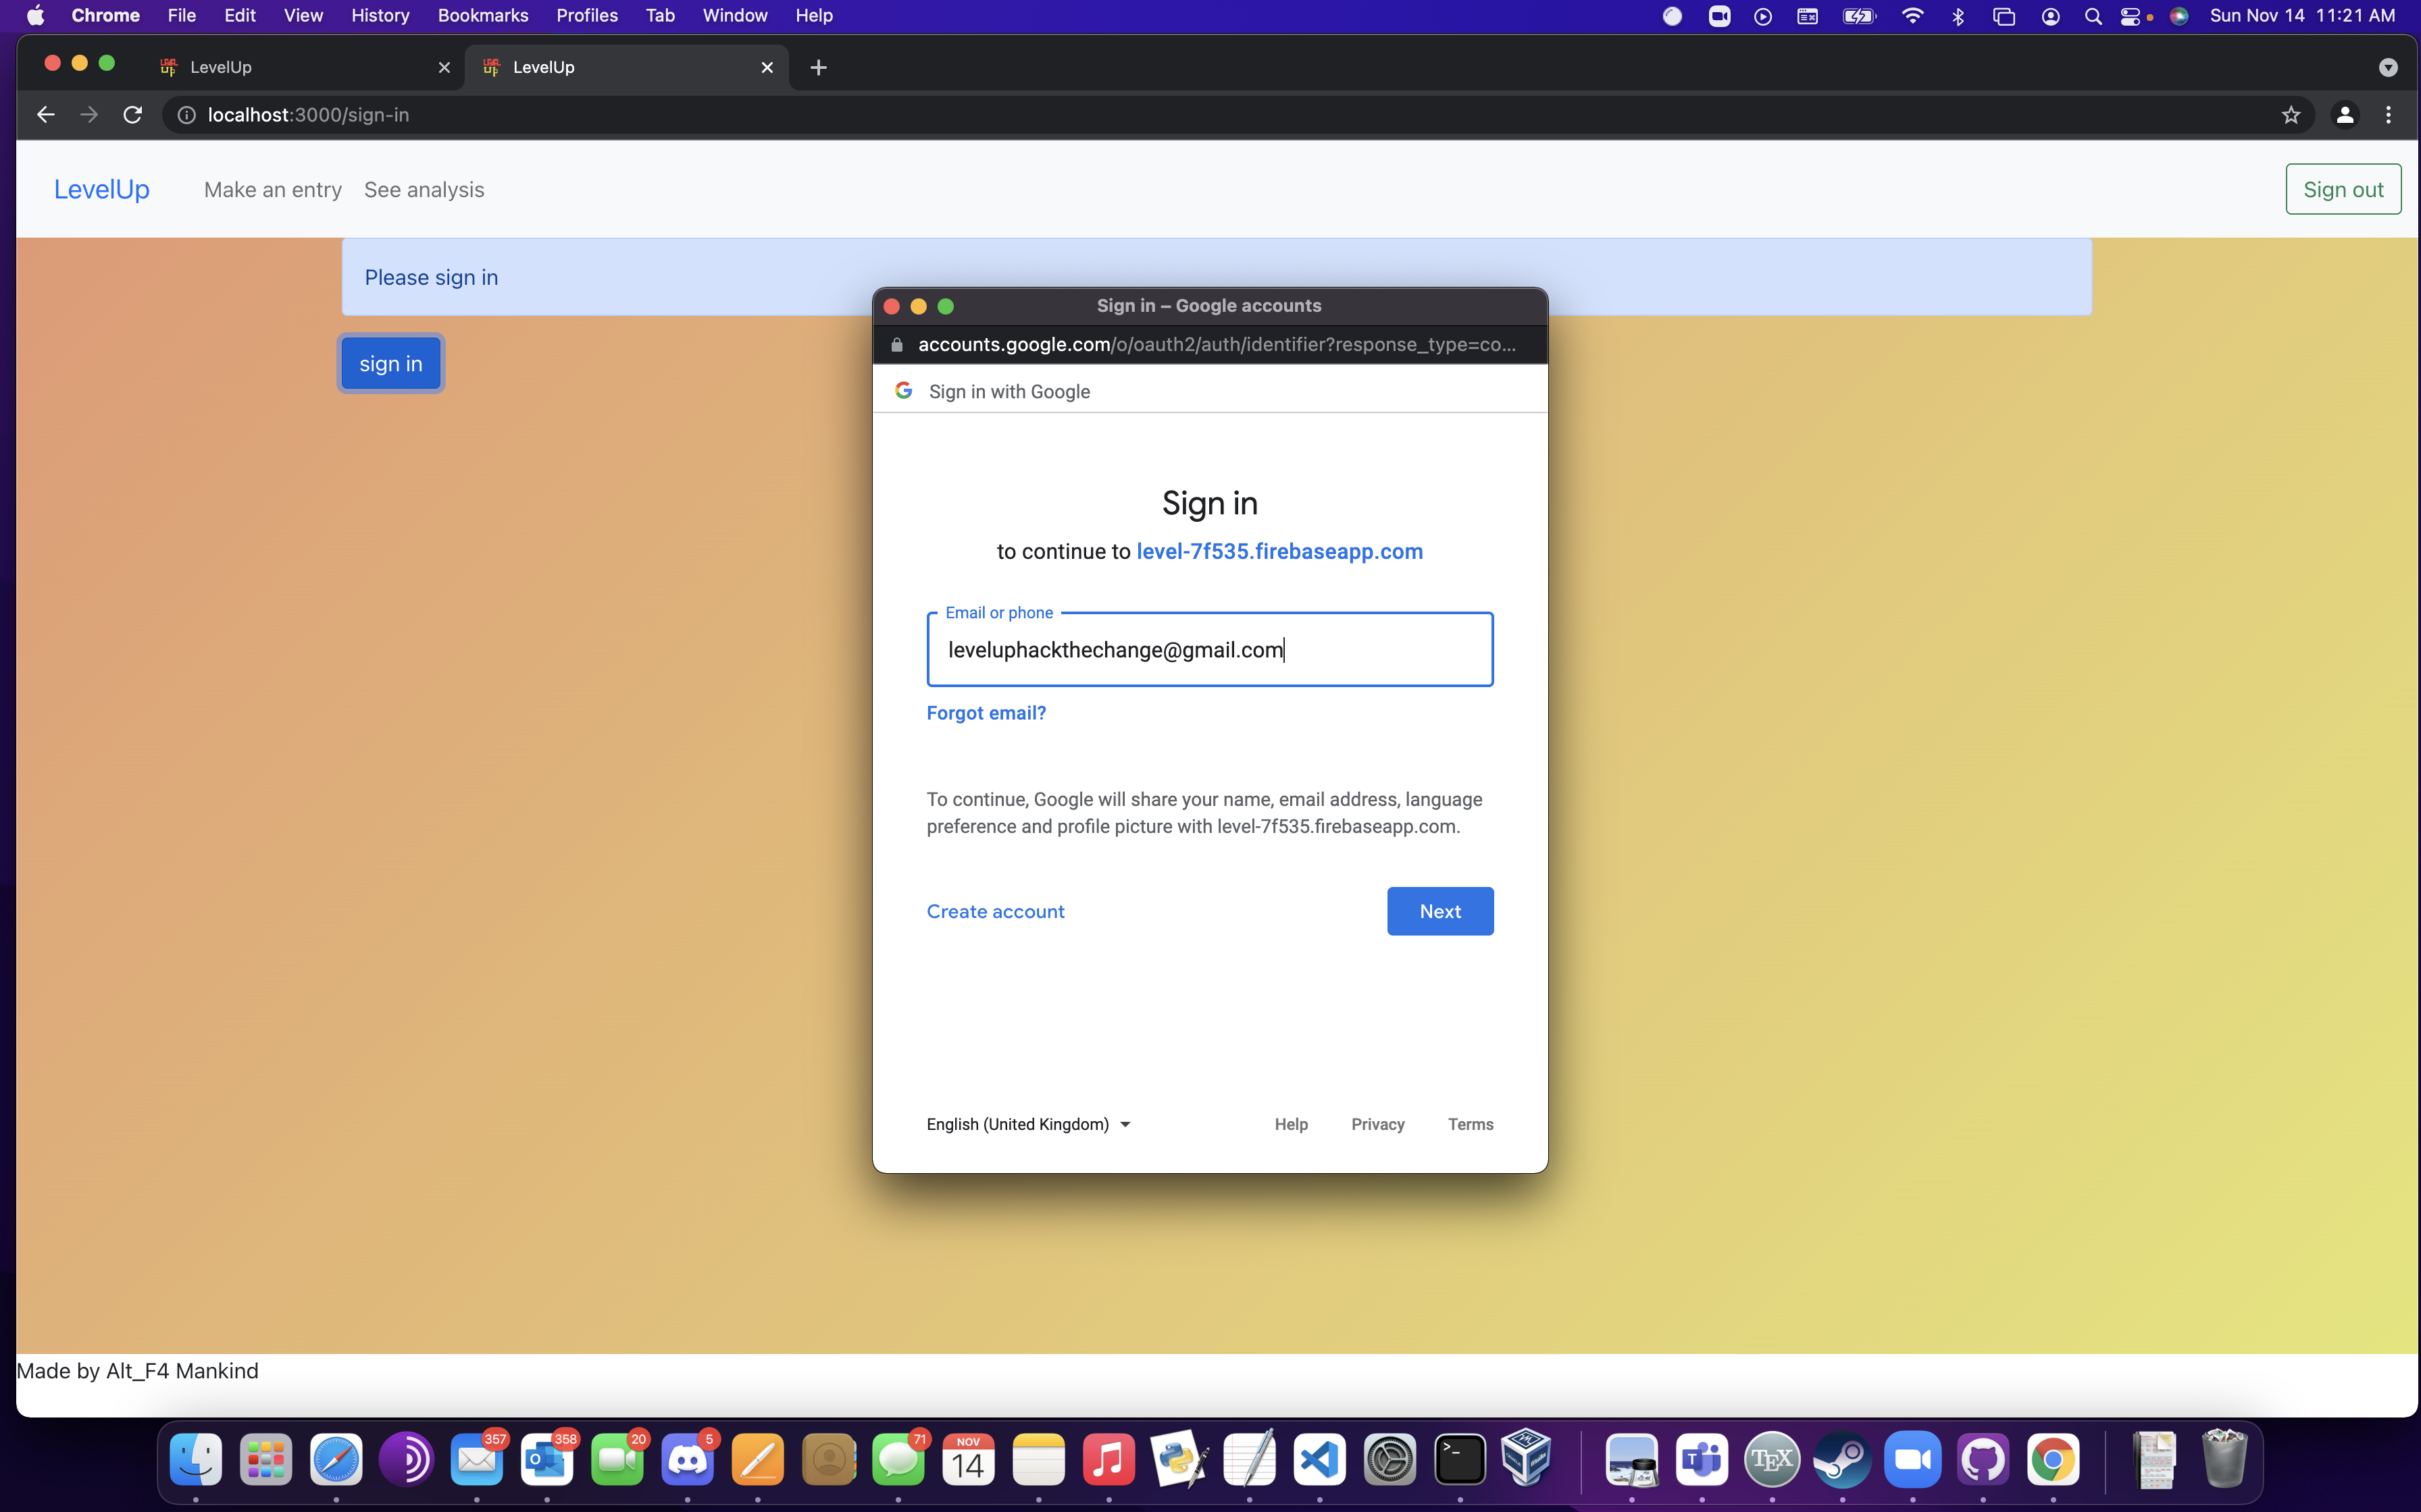Click site info icon beside localhost URL
This screenshot has height=1512, width=2421.
tap(186, 115)
